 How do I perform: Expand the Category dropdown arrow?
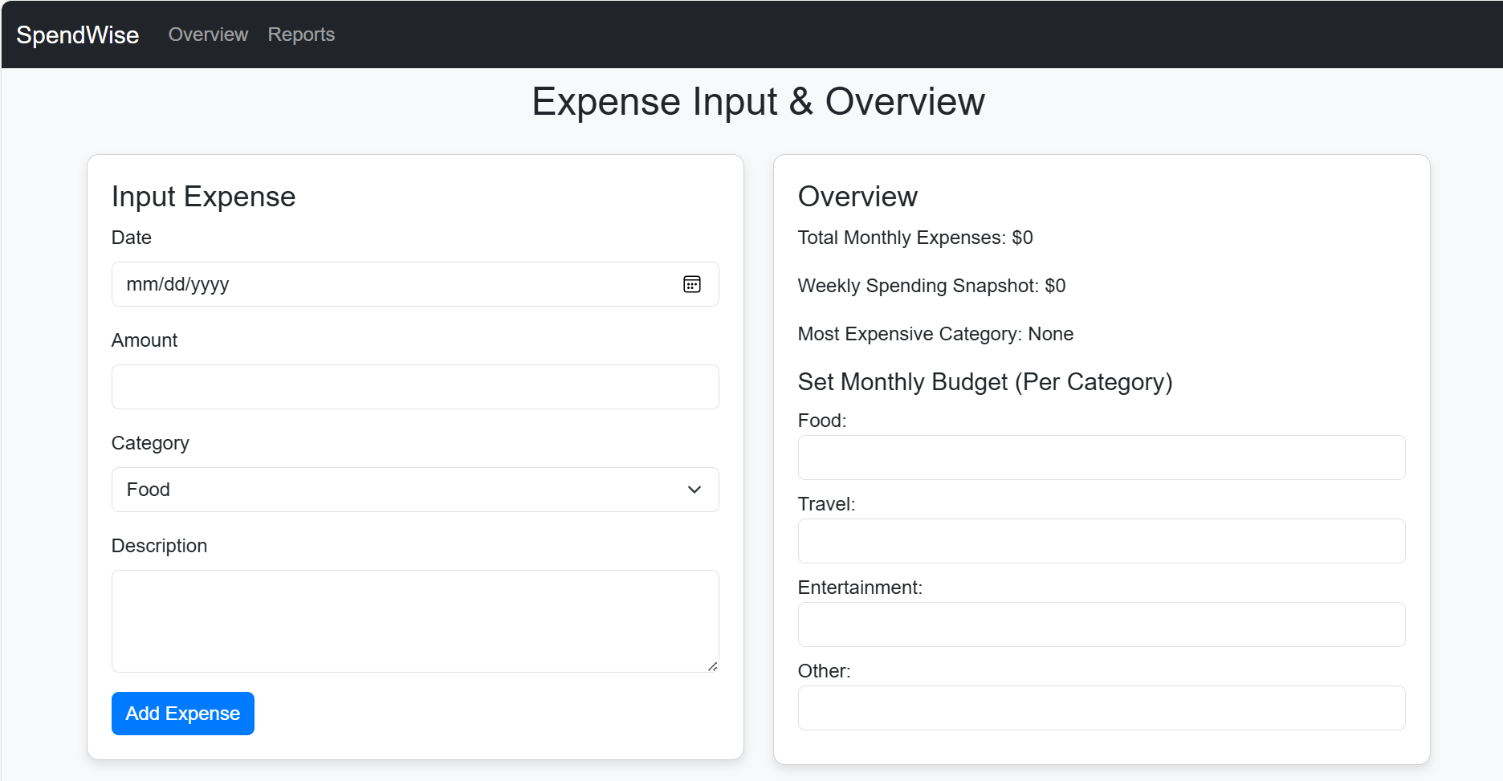694,490
